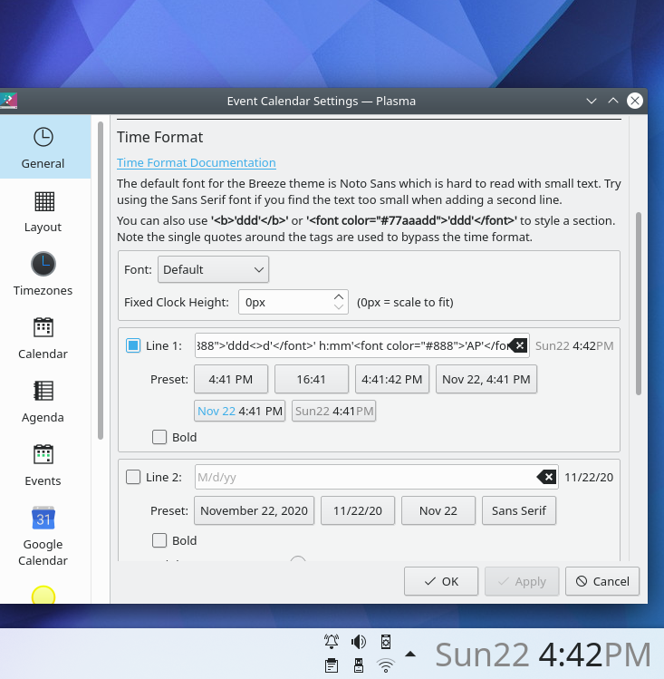Click the volume icon in system tray
664x679 pixels.
tap(359, 642)
